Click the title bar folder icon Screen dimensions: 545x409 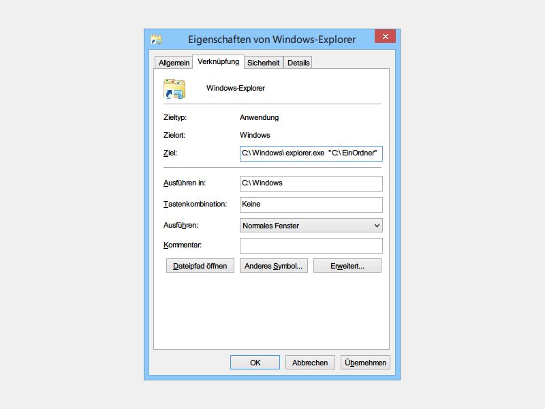(x=156, y=40)
